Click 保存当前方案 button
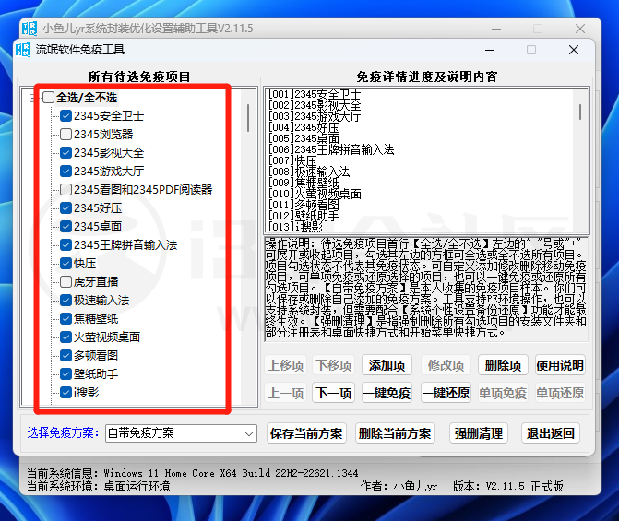This screenshot has width=619, height=521. (x=306, y=433)
